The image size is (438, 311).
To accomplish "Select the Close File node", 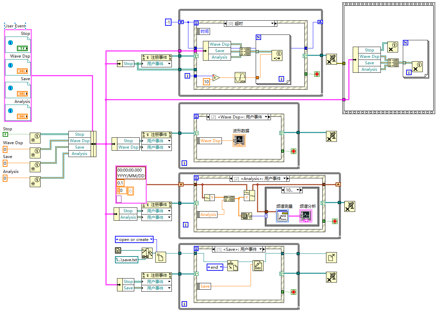I will click(331, 258).
